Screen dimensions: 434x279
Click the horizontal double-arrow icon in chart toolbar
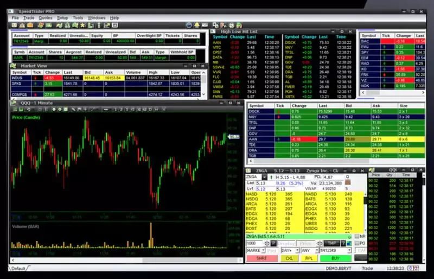(x=106, y=110)
